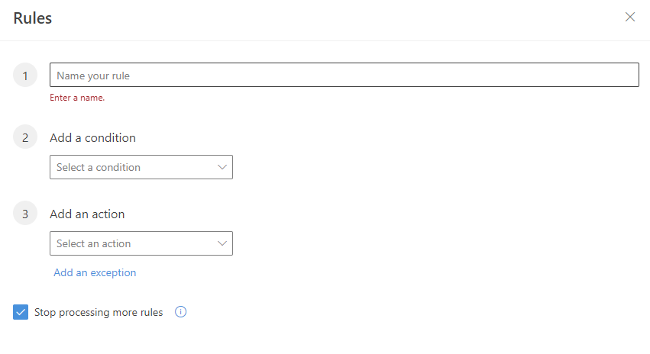This screenshot has width=650, height=354.
Task: Close the Rules dialog with the X
Action: tap(629, 17)
